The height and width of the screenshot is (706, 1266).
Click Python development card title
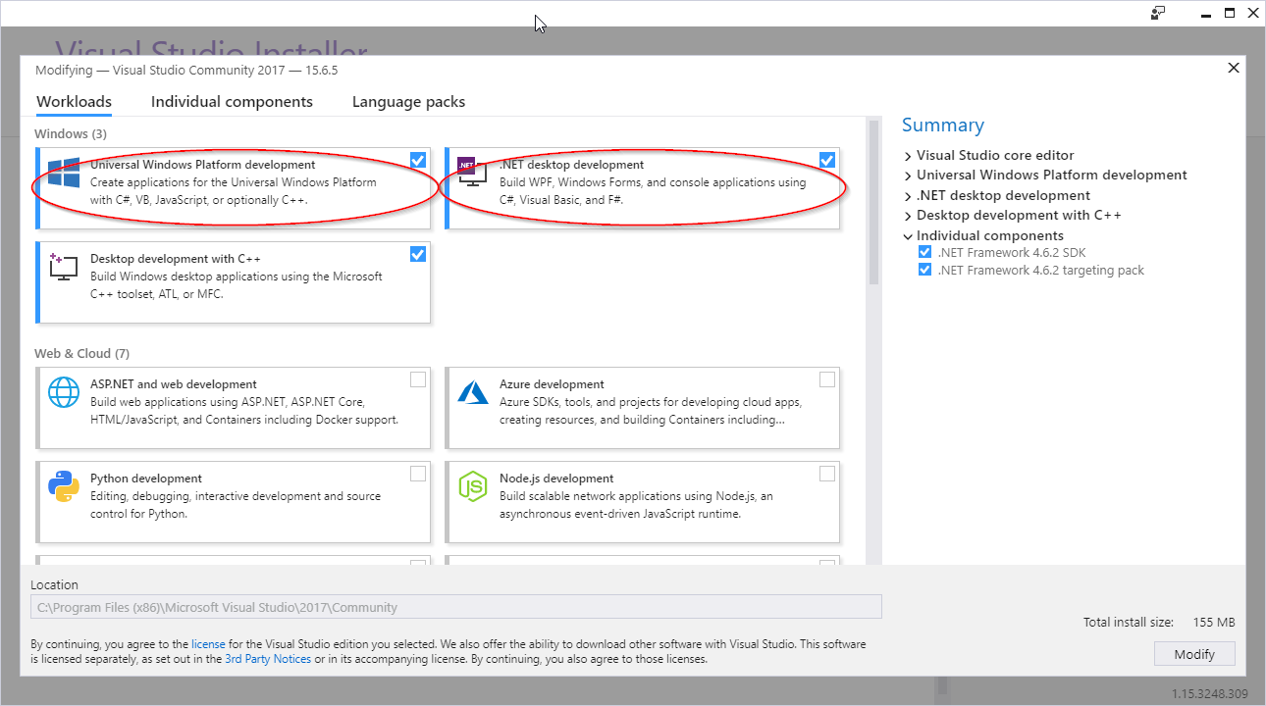(x=146, y=479)
